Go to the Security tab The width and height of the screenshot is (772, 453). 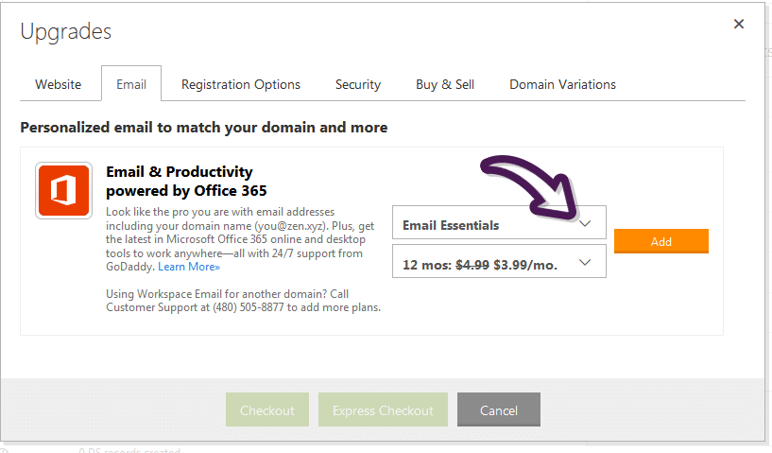click(x=358, y=84)
